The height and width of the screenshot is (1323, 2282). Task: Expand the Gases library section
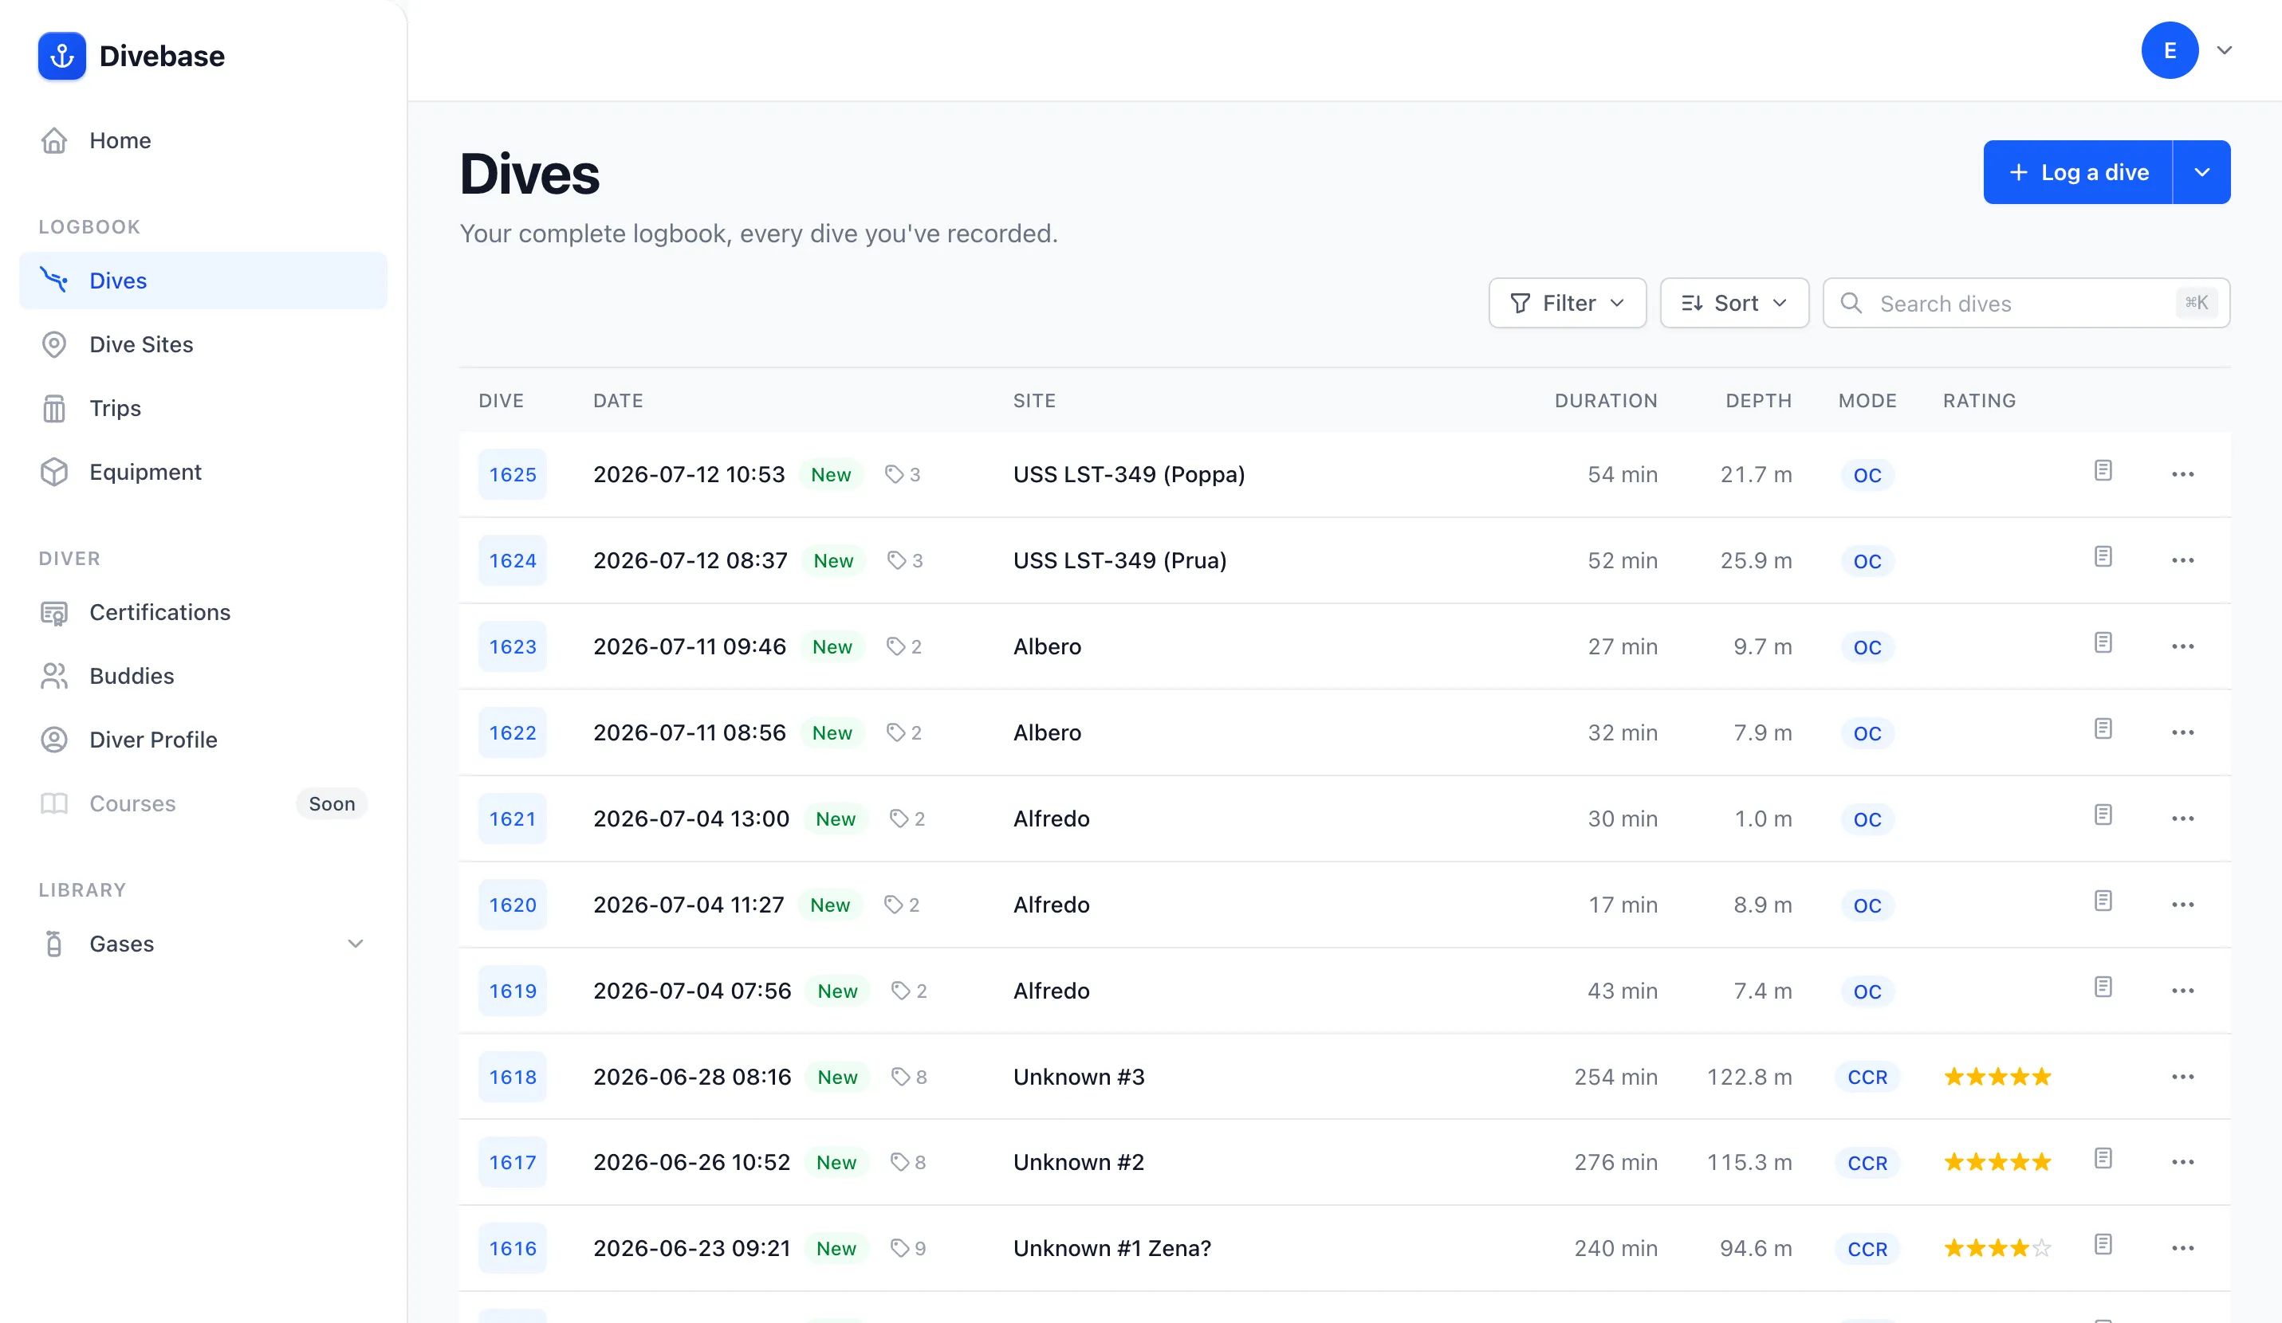[x=355, y=944]
